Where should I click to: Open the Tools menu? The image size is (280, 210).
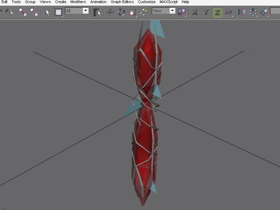tap(16, 2)
